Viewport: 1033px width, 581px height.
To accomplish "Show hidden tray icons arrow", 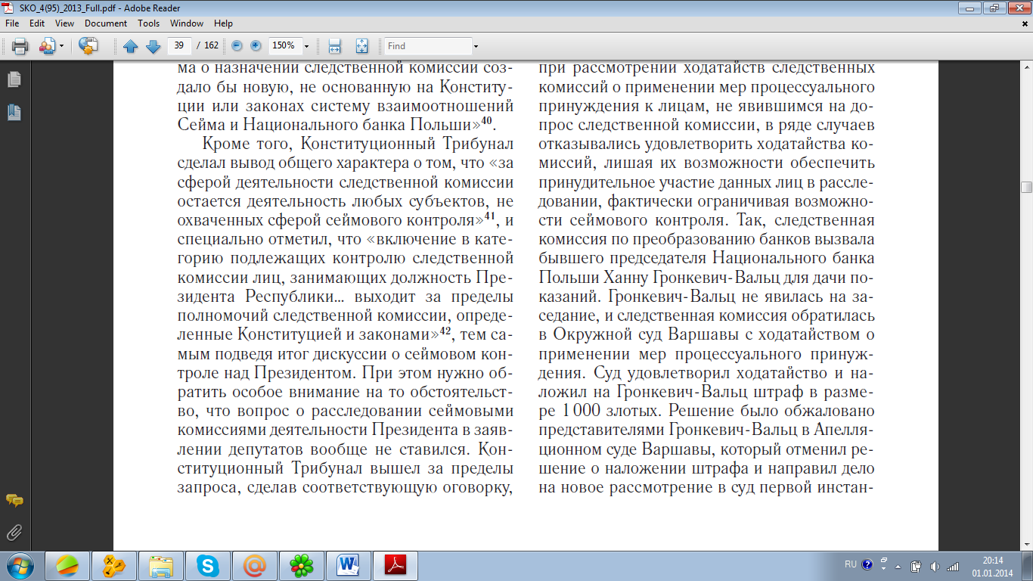I will [898, 566].
